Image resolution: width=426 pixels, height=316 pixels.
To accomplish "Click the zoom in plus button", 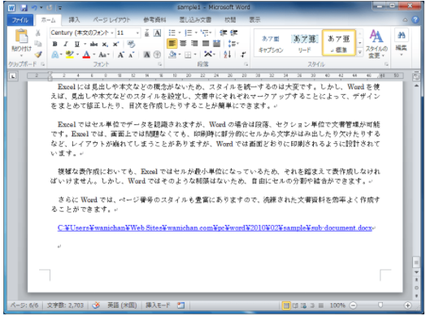I will (x=407, y=305).
